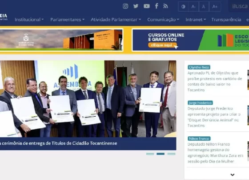Click the 'clique aqui' banner button

tap(162, 45)
